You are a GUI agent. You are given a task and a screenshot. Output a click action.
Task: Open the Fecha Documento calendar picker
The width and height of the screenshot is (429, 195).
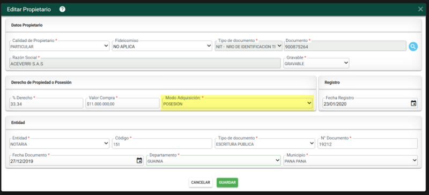coord(139,161)
